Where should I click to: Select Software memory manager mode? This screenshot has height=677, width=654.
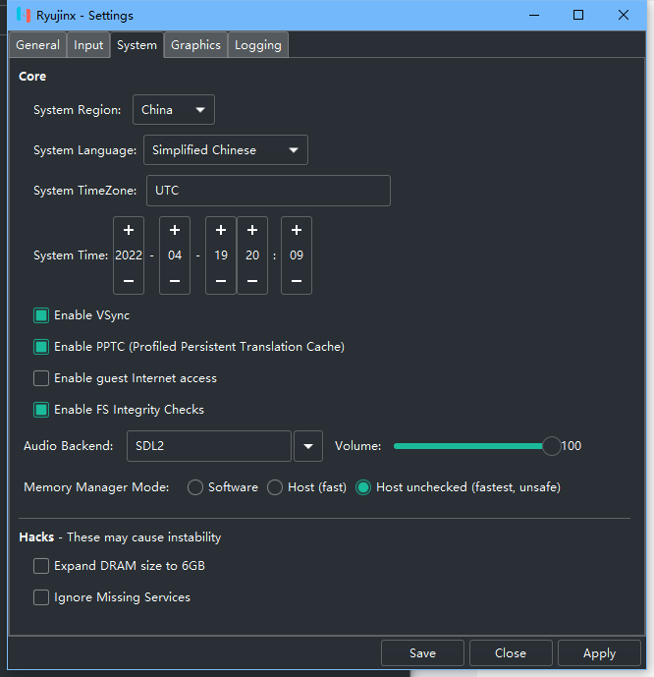195,487
